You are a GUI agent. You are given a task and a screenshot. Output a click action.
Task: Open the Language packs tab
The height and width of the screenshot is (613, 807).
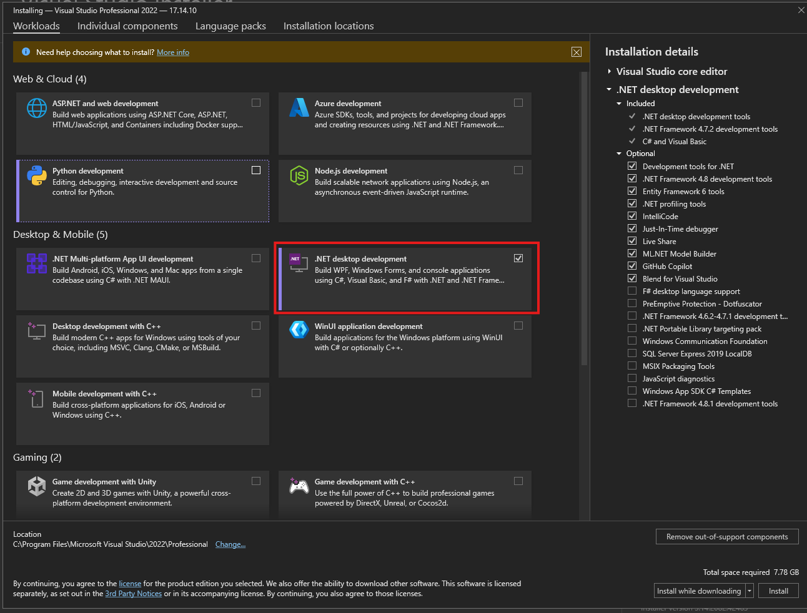coord(230,26)
